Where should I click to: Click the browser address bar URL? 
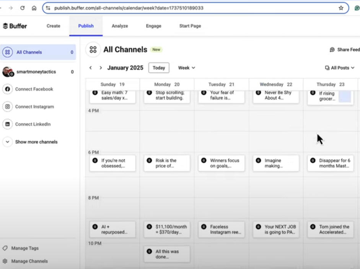(129, 8)
